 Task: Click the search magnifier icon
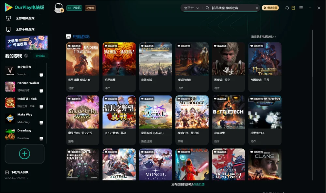[207, 8]
